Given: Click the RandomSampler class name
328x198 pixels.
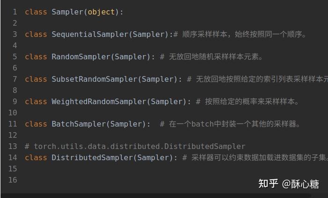Looking at the screenshot, I should tap(81, 57).
